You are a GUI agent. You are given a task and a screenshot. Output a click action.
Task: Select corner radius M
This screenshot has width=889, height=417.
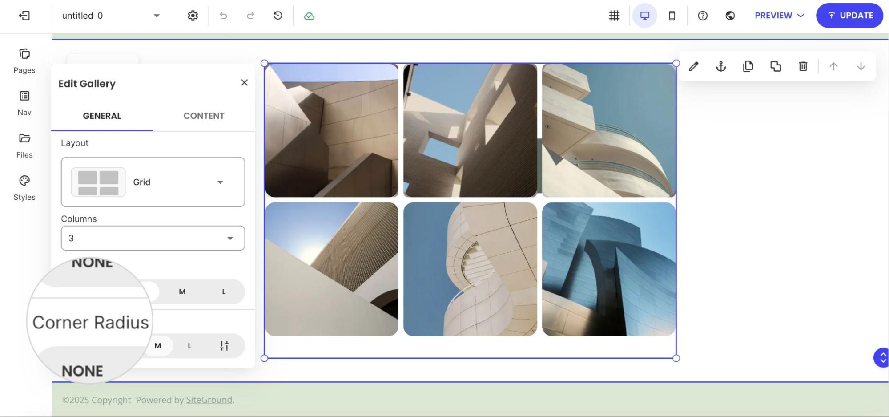(x=157, y=346)
